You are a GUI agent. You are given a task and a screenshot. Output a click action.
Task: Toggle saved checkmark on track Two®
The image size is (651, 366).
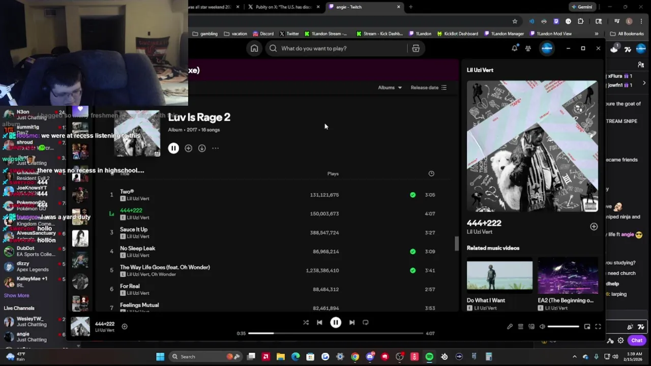(412, 195)
